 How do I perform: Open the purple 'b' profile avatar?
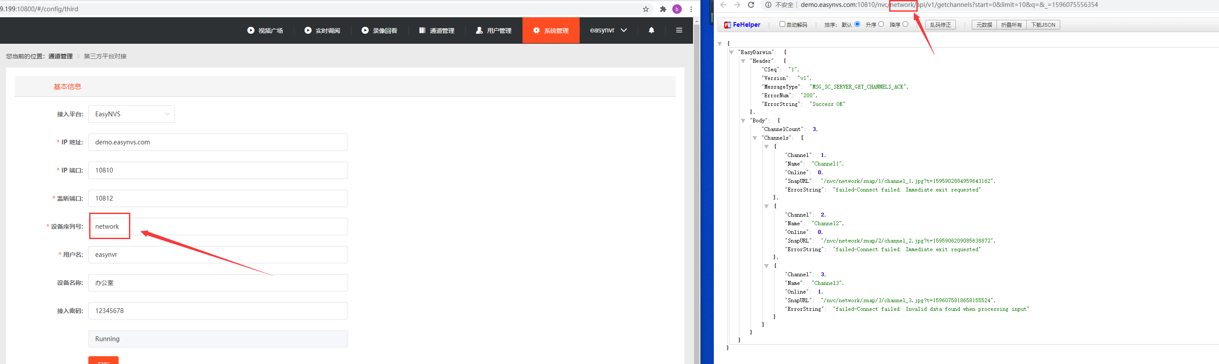pyautogui.click(x=677, y=9)
